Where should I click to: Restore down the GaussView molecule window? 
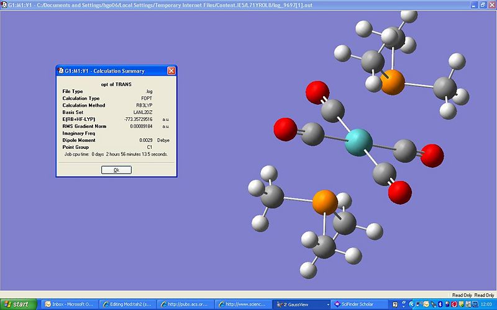[483, 4]
